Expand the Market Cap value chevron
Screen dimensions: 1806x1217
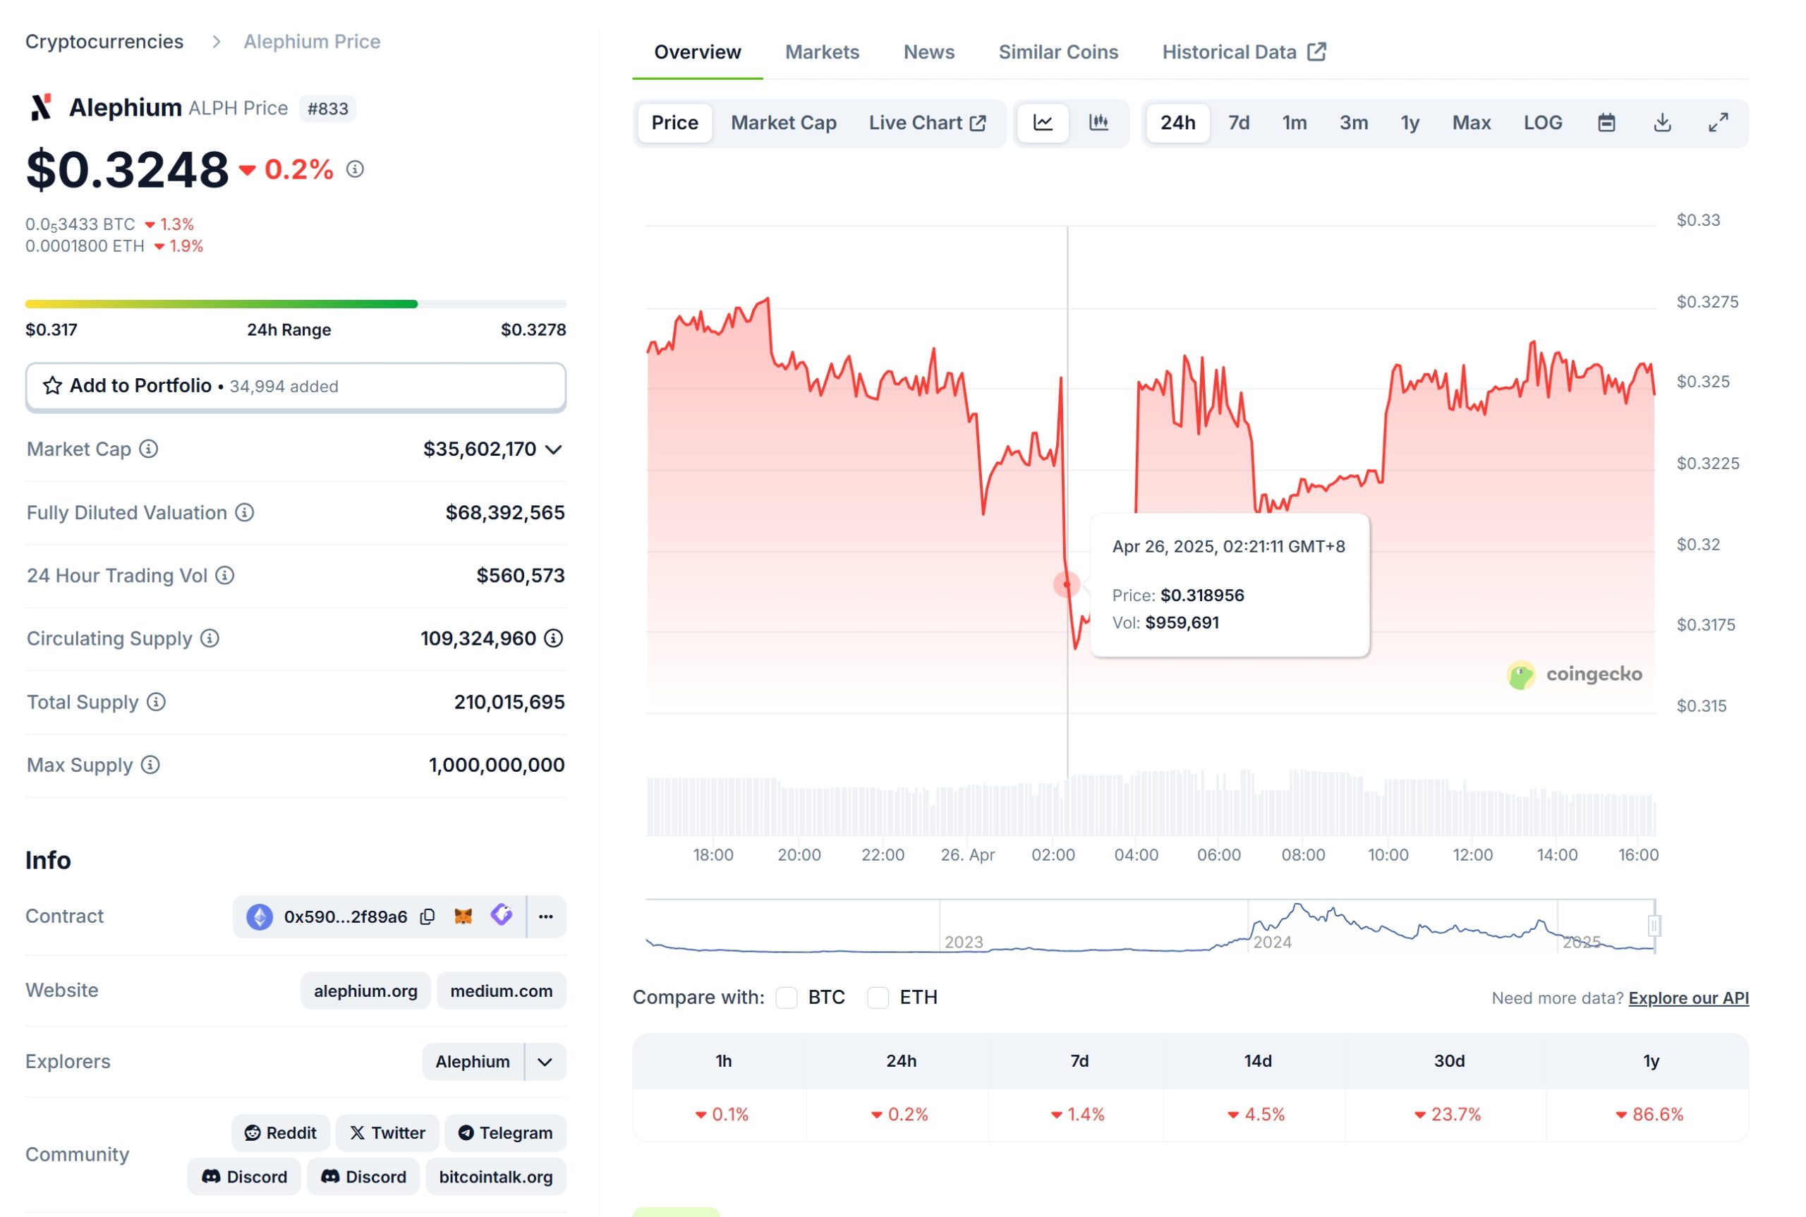coord(553,449)
